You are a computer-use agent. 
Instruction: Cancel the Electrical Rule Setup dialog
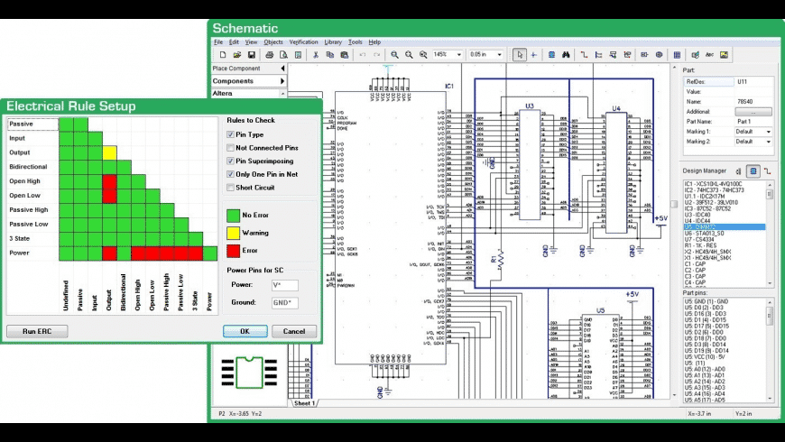click(x=294, y=331)
